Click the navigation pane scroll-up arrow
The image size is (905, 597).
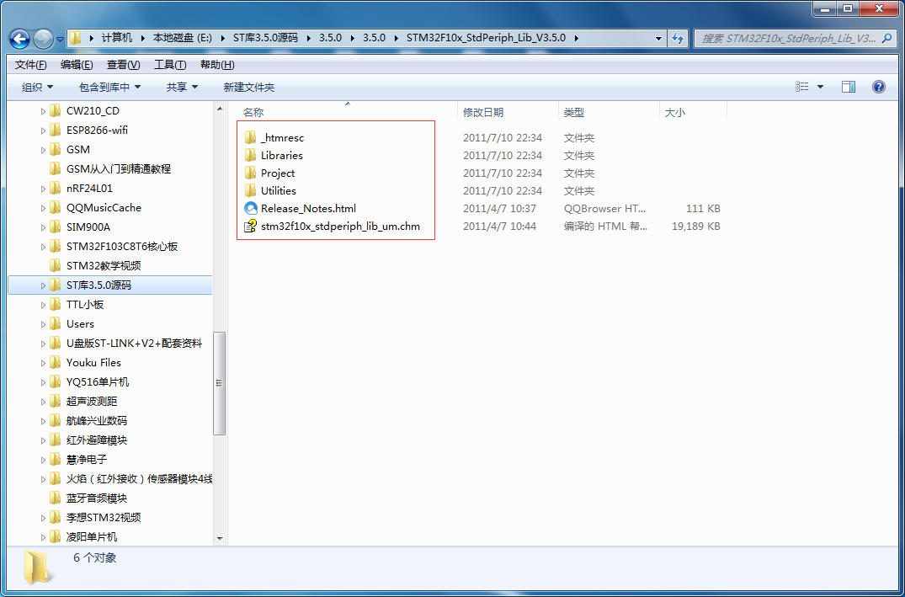[x=220, y=108]
